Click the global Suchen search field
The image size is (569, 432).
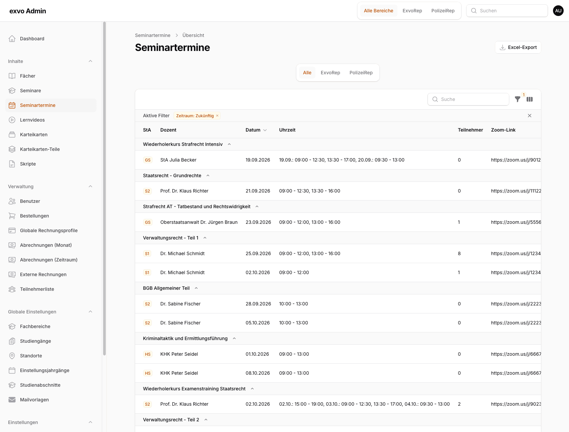507,11
